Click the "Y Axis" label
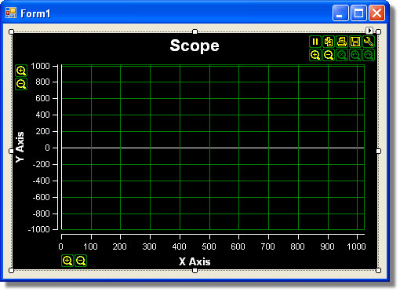The width and height of the screenshot is (400, 292). [20, 148]
